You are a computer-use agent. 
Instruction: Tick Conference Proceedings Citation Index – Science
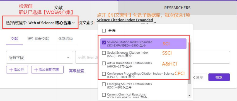click(x=104, y=74)
